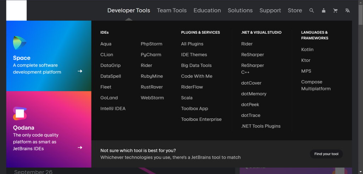Click the Qodana logo icon
Viewport: 363px width, 174px height.
pyautogui.click(x=20, y=113)
